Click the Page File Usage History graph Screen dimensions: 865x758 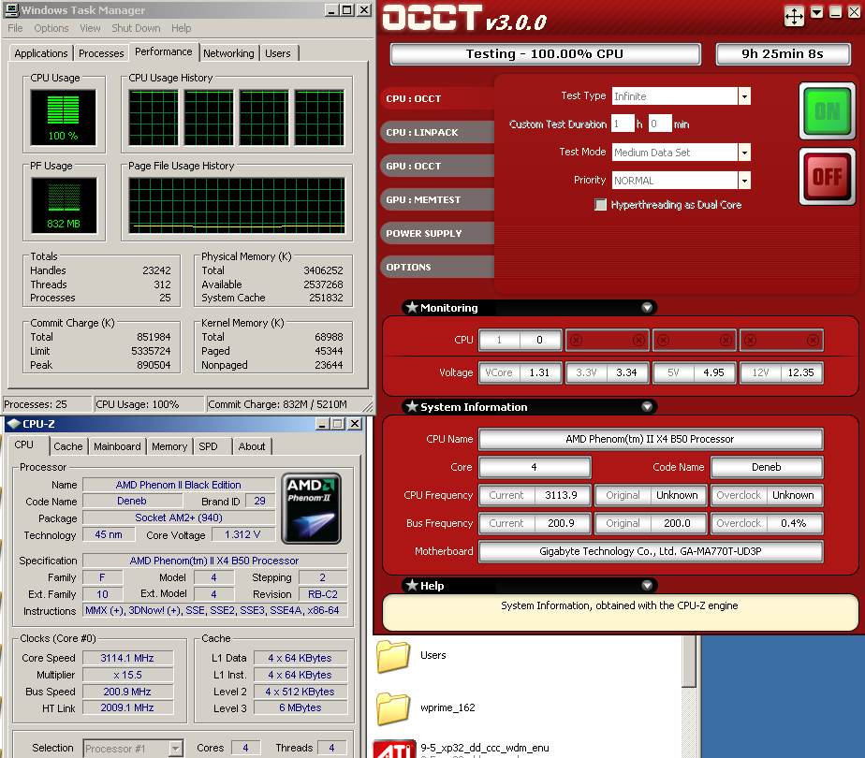[237, 205]
